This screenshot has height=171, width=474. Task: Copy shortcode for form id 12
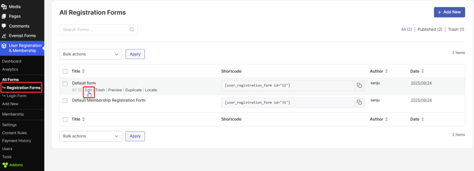(359, 86)
